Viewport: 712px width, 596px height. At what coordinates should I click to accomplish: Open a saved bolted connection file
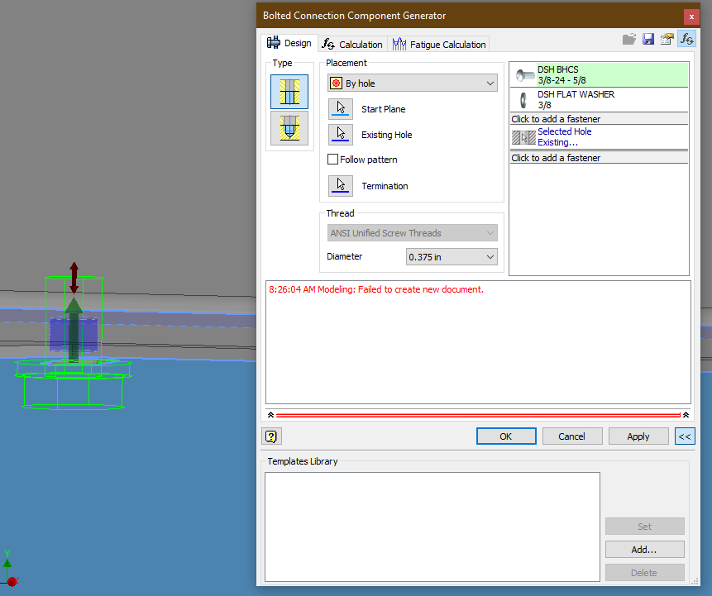pyautogui.click(x=629, y=38)
